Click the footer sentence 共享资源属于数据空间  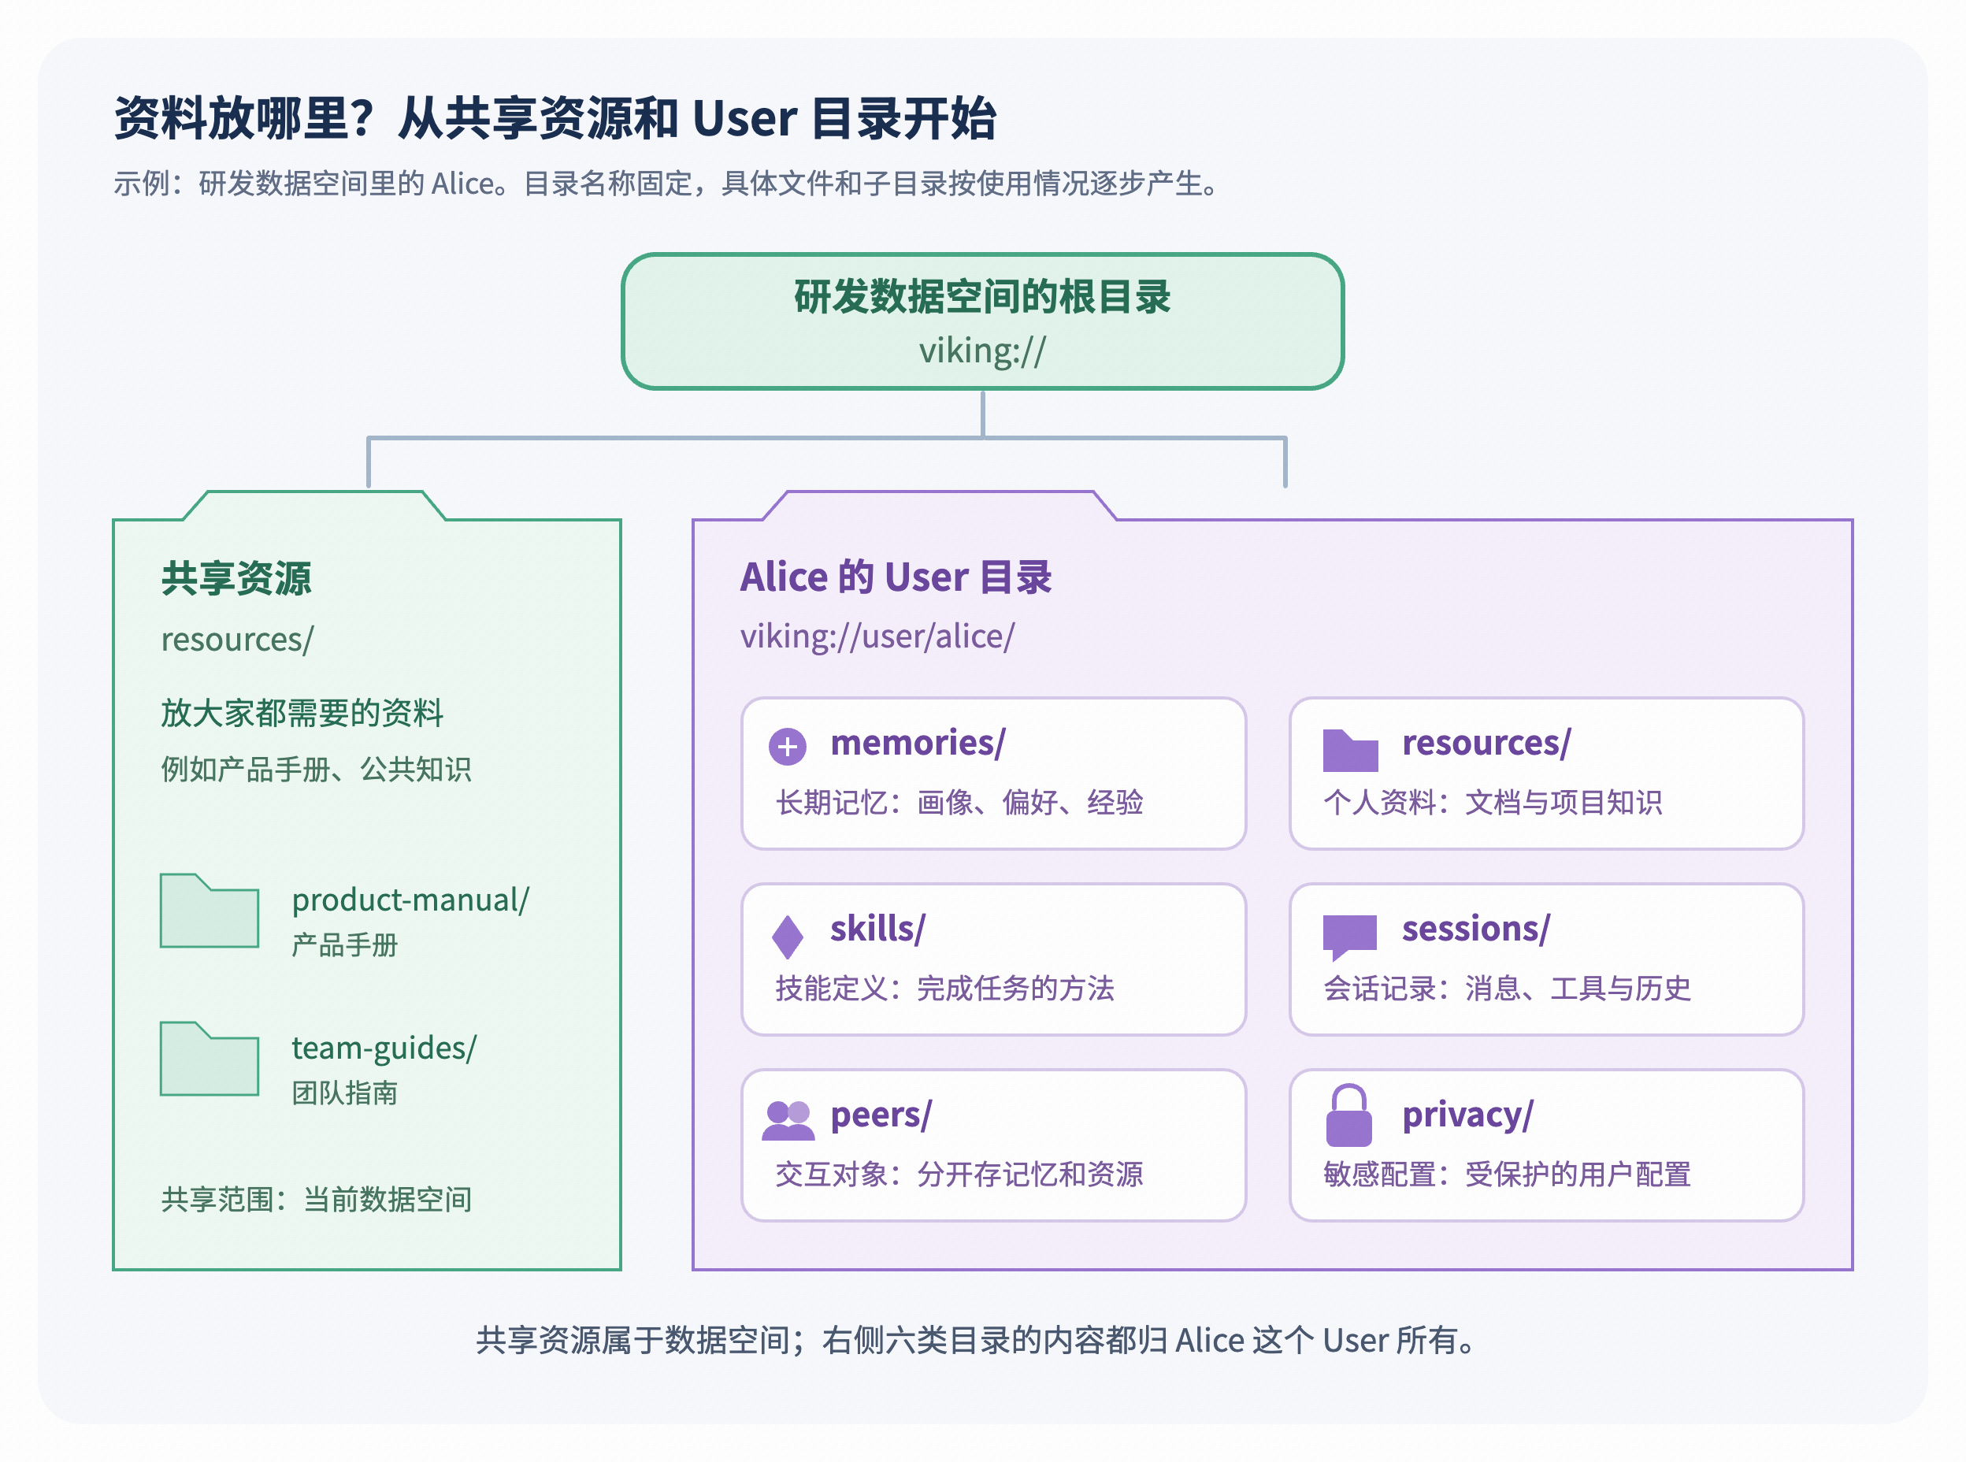click(x=632, y=1340)
